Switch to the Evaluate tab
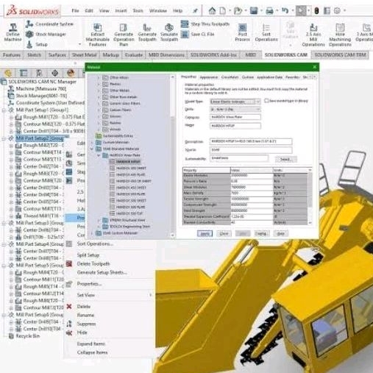Image resolution: width=373 pixels, height=373 pixels. point(134,54)
